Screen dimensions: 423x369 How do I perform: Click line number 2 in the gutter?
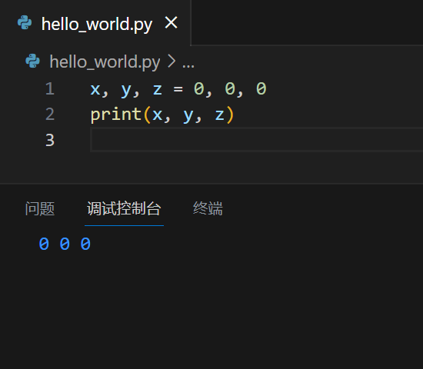tap(50, 114)
